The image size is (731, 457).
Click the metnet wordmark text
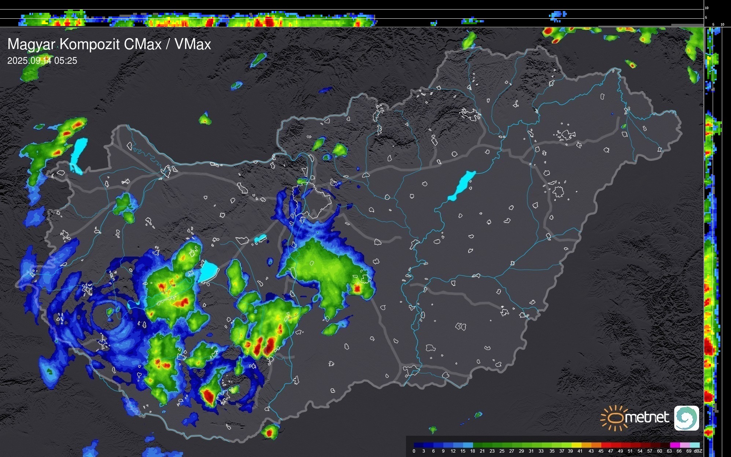[x=646, y=417]
